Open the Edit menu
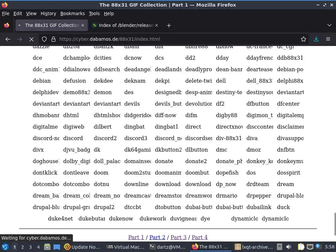The image size is (336, 252). point(18,13)
